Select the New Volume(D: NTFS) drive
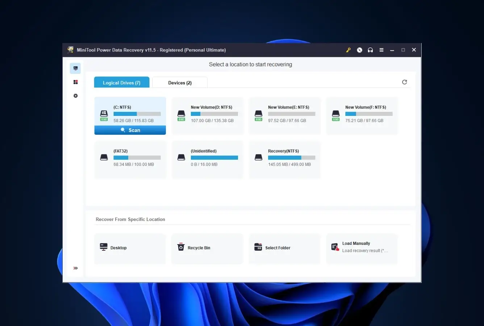Screen dimensions: 484x326 pyautogui.click(x=208, y=116)
